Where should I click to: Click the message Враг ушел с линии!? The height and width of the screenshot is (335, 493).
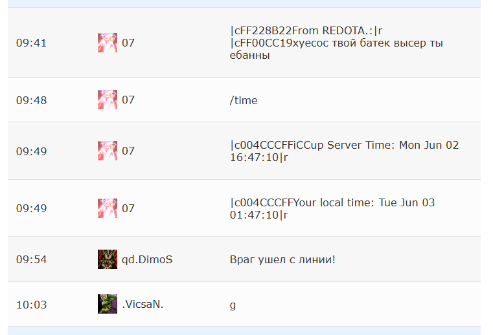coord(282,259)
